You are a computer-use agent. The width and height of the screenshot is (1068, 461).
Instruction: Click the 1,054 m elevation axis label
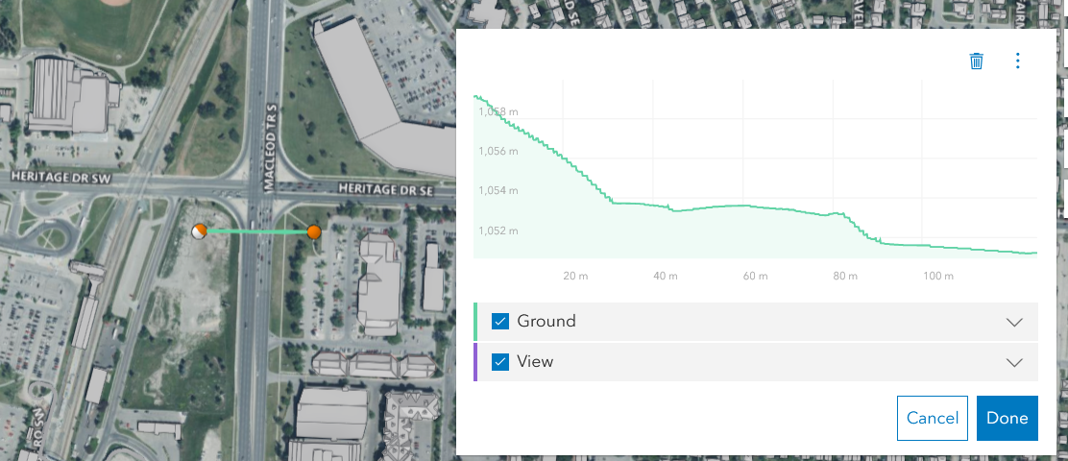(498, 191)
